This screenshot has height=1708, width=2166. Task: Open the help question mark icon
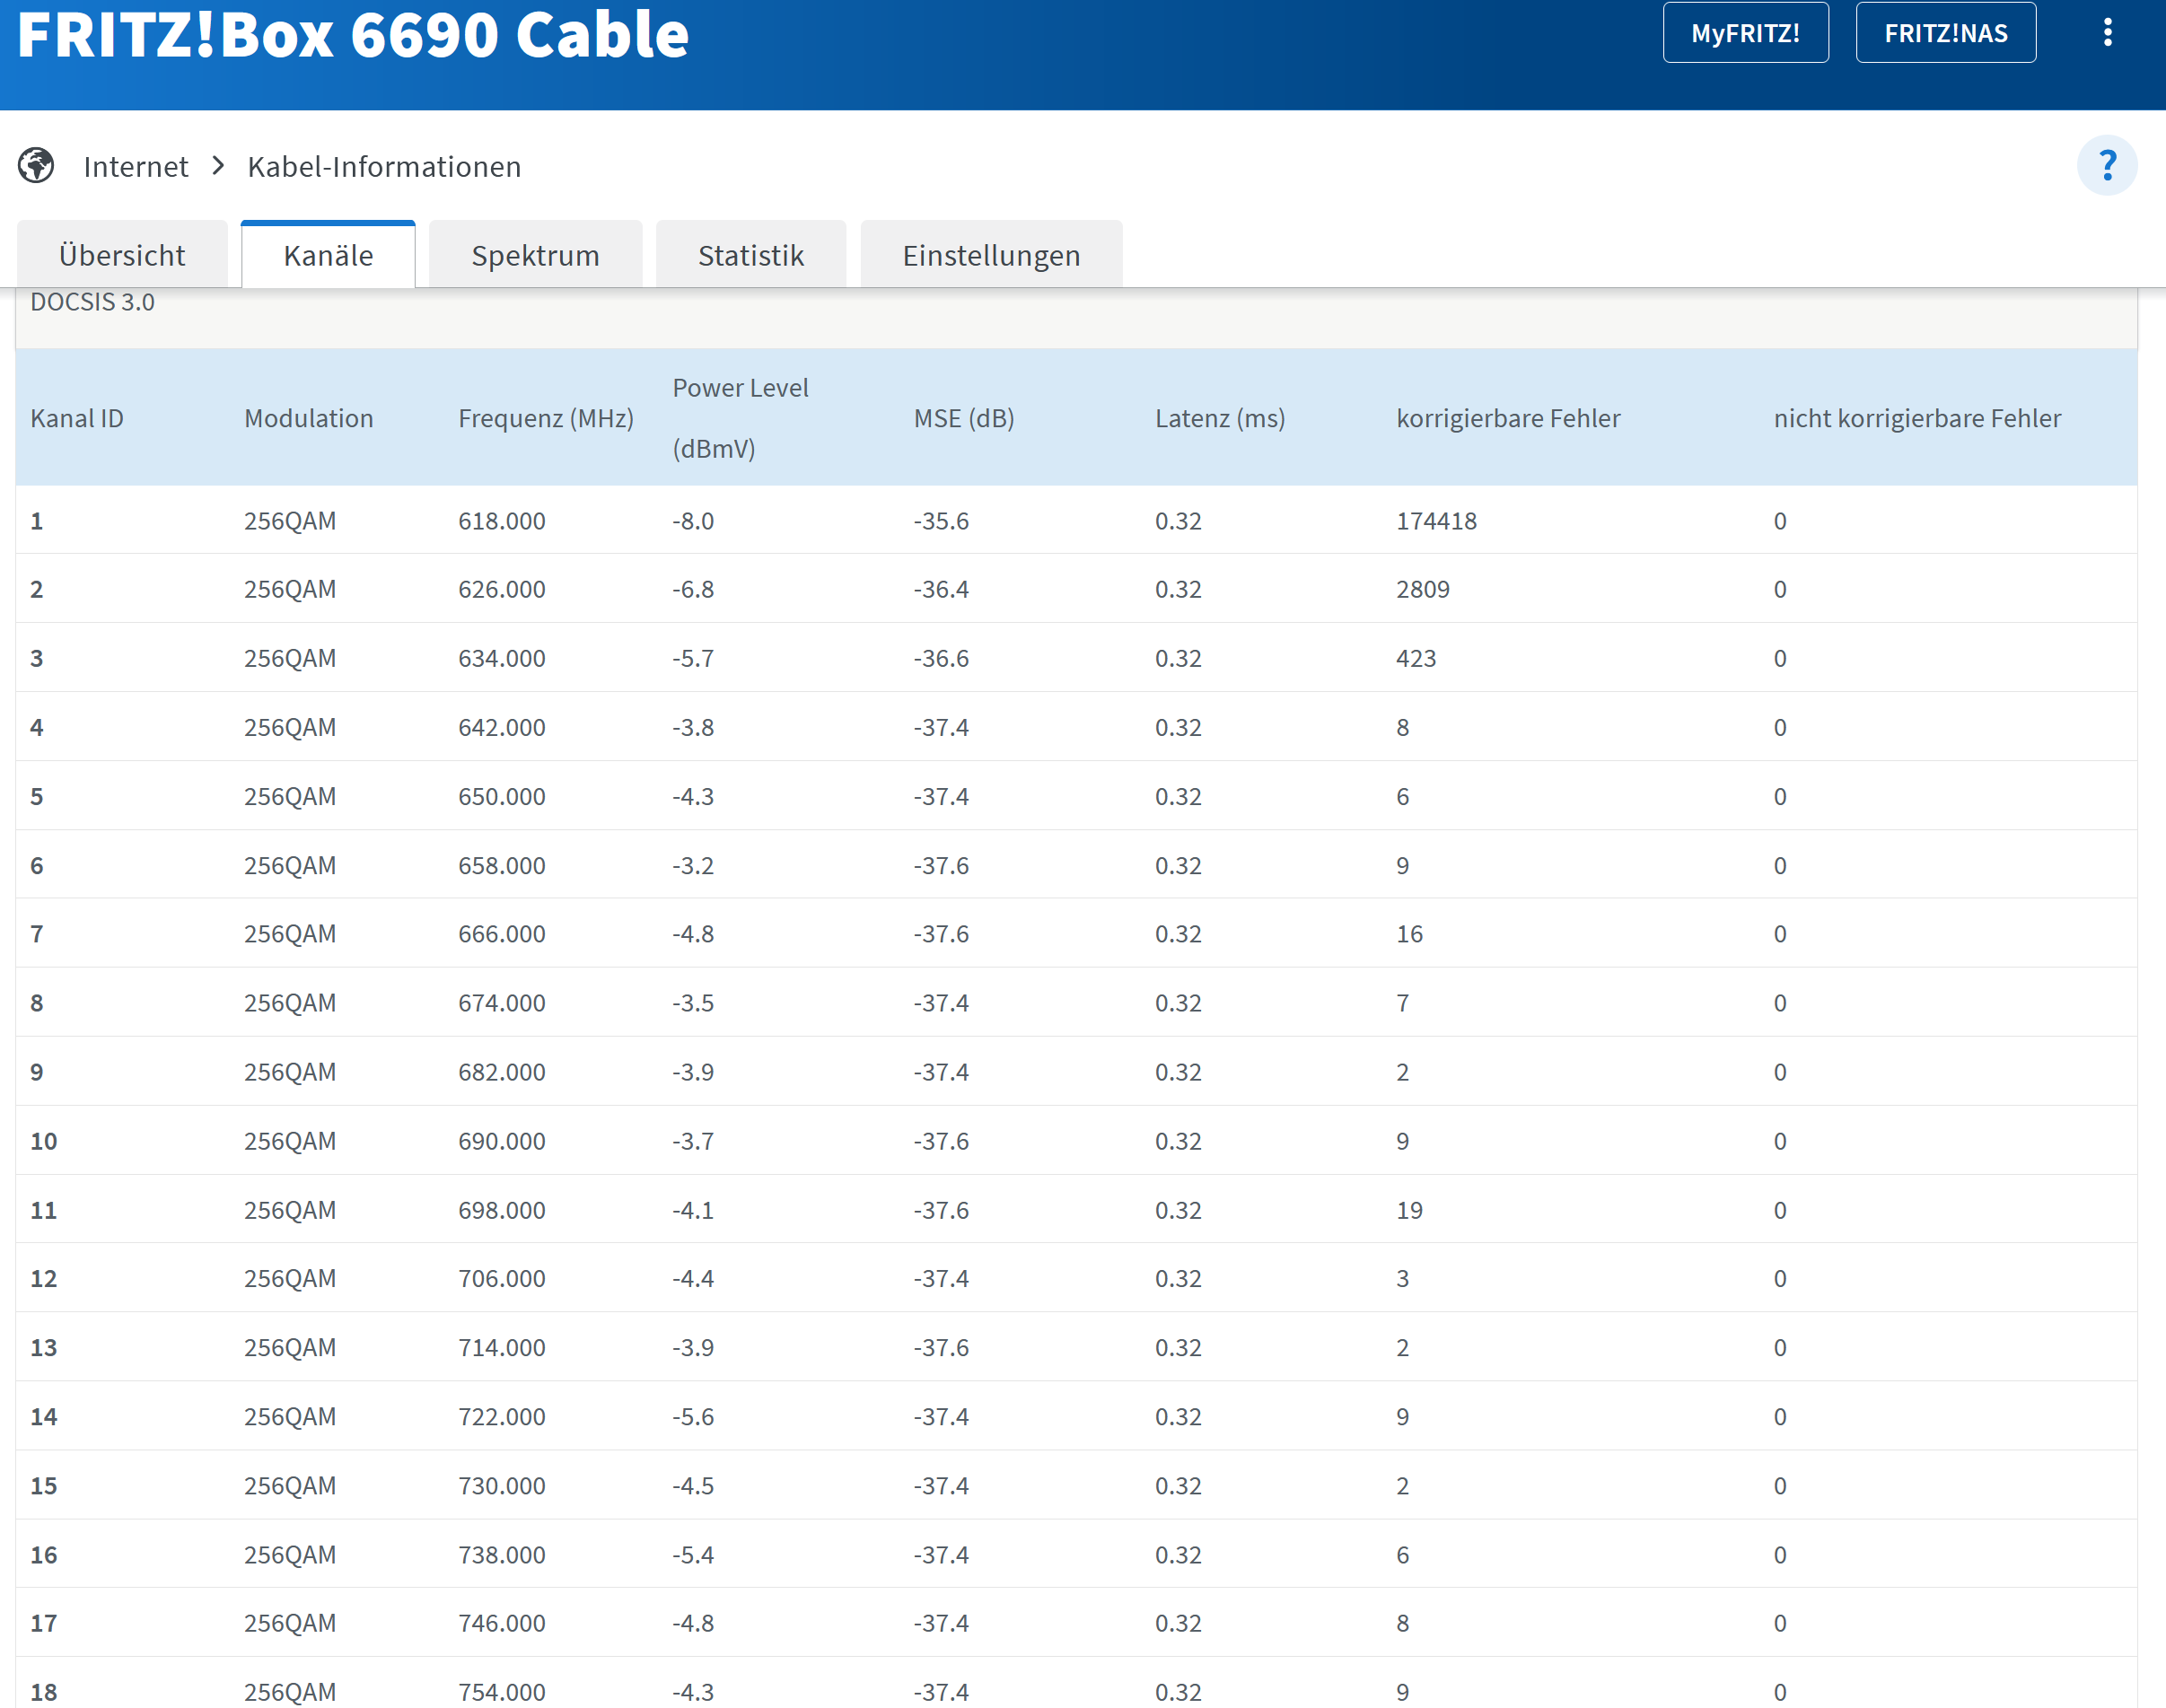(x=2106, y=165)
